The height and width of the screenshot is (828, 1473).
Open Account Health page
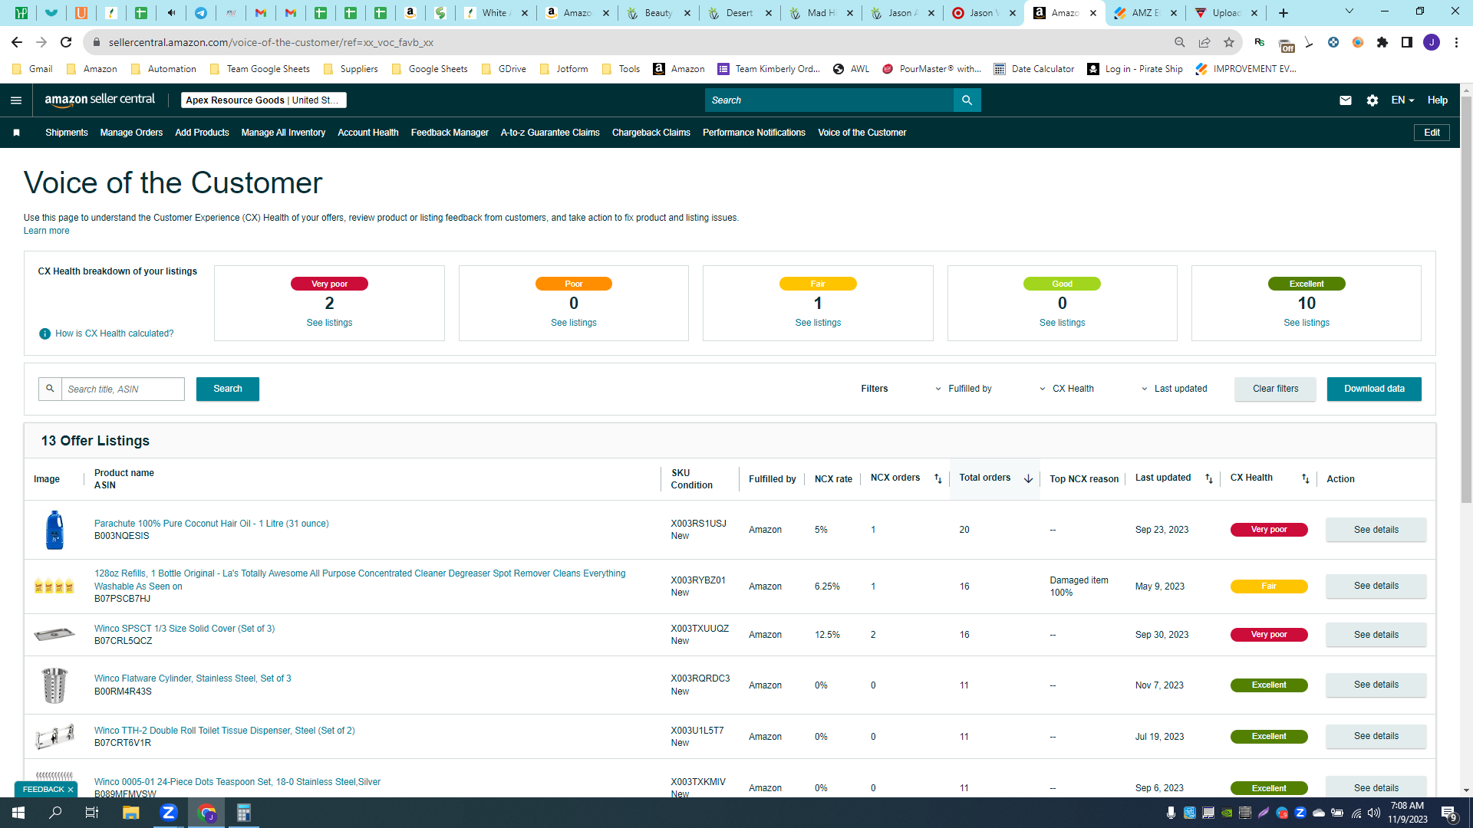(368, 133)
